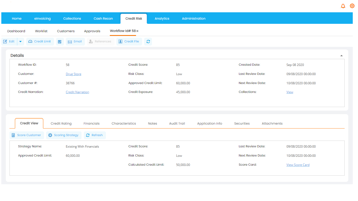Click Score Customer calculator button

(x=26, y=135)
